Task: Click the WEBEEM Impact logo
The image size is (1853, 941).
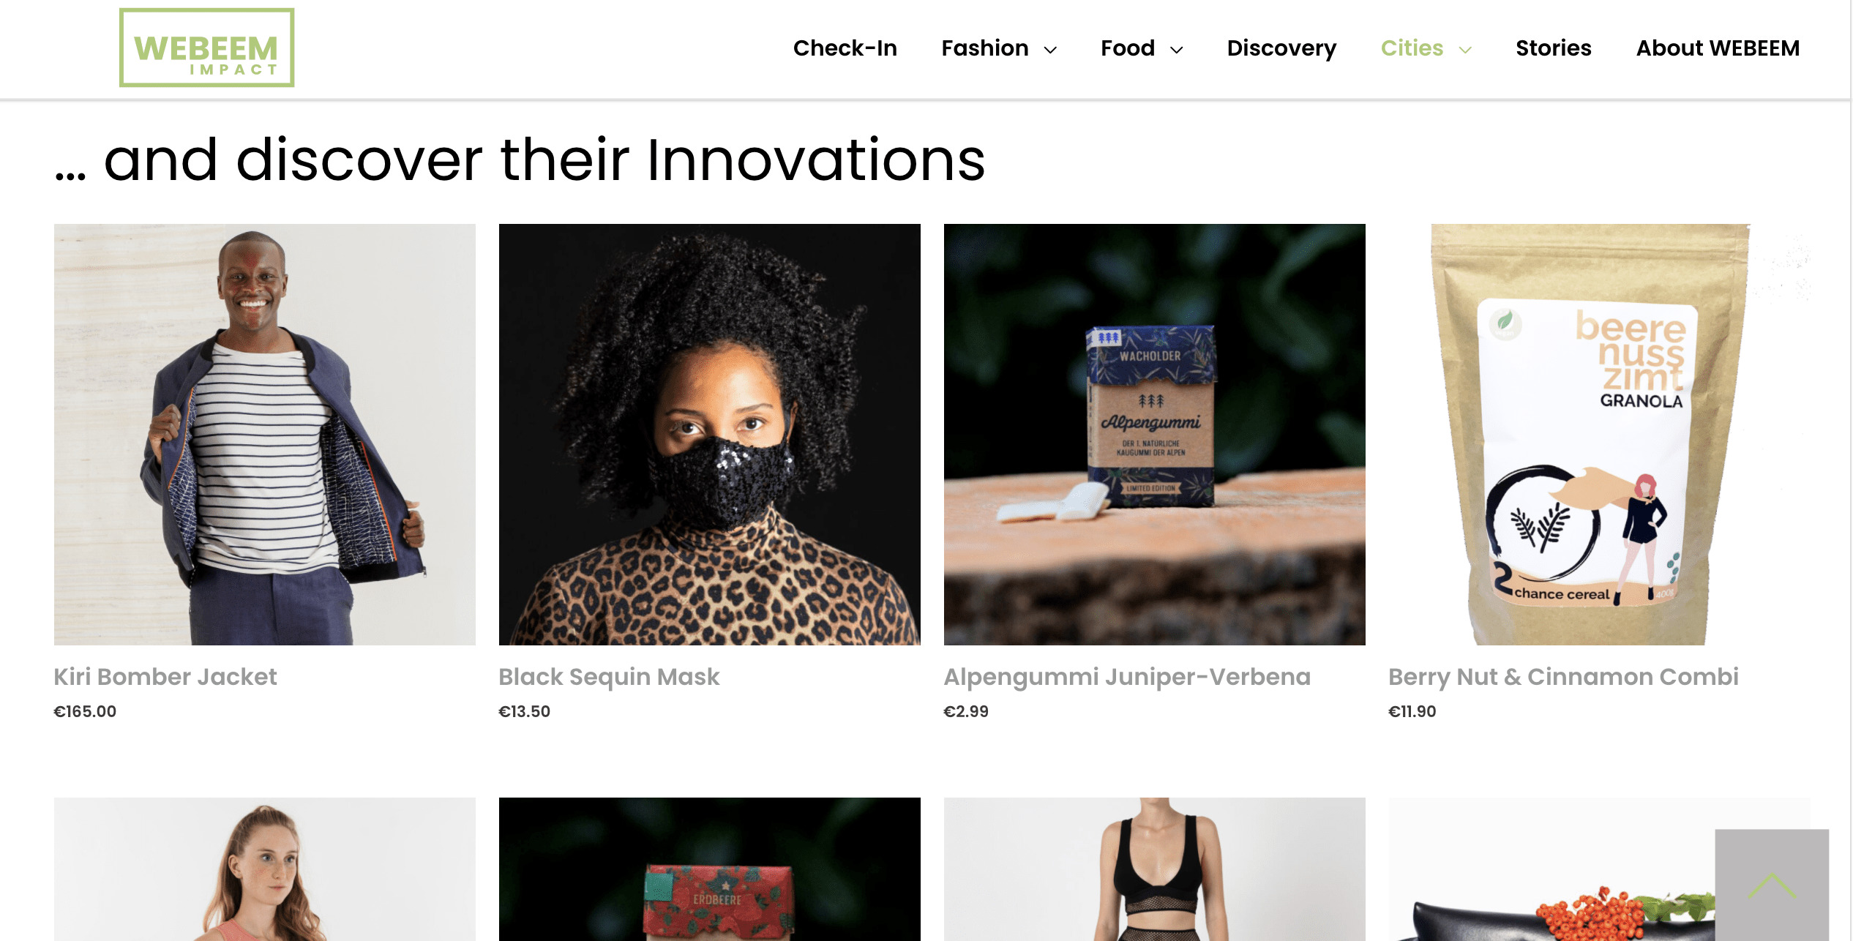Action: click(x=207, y=48)
